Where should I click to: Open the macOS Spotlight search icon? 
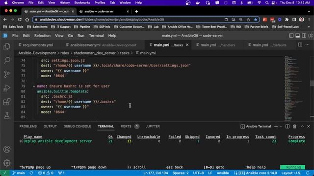tap(267, 3)
